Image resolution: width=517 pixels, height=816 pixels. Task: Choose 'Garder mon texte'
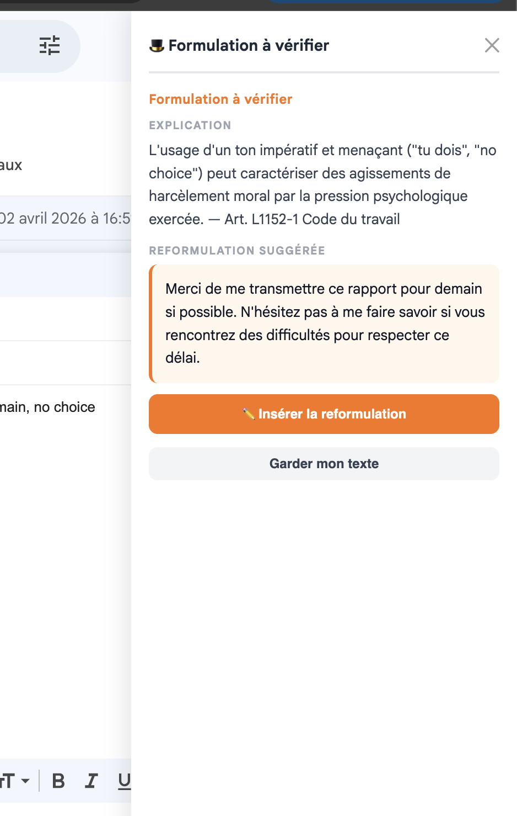(324, 464)
